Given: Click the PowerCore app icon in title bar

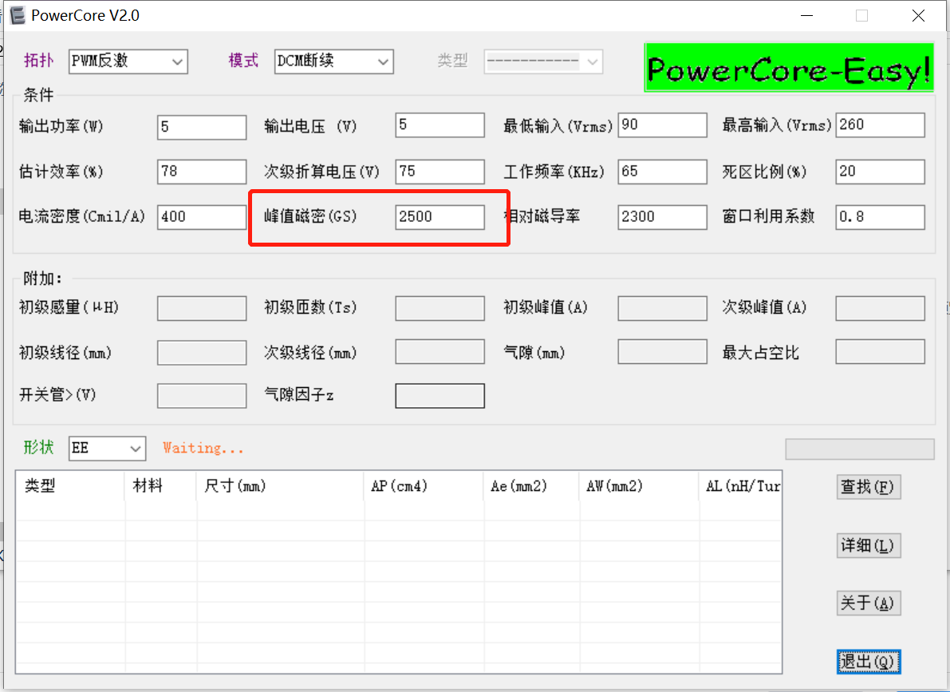Looking at the screenshot, I should [x=17, y=15].
